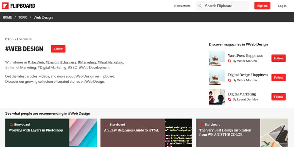
Task: Click By Victor Moruzzi under WordPress Happiness
Action: [x=245, y=61]
